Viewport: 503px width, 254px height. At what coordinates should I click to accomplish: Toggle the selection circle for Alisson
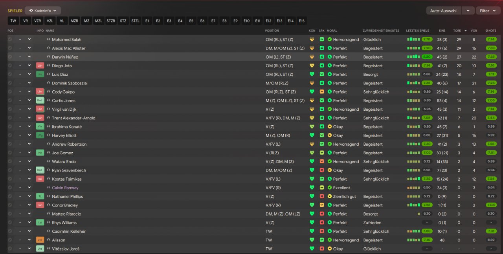(x=10, y=240)
